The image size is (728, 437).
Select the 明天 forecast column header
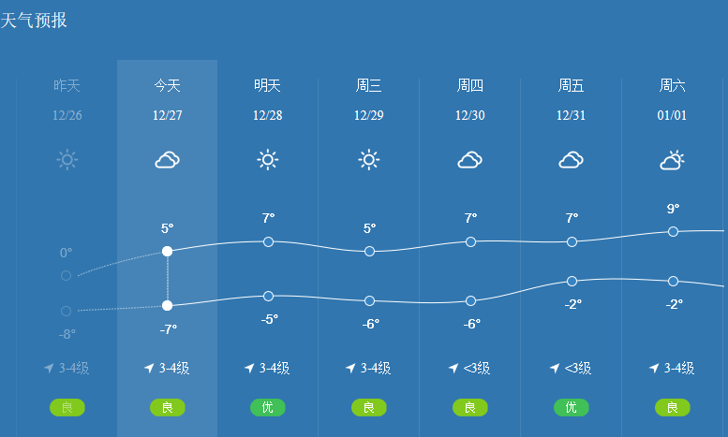click(268, 86)
